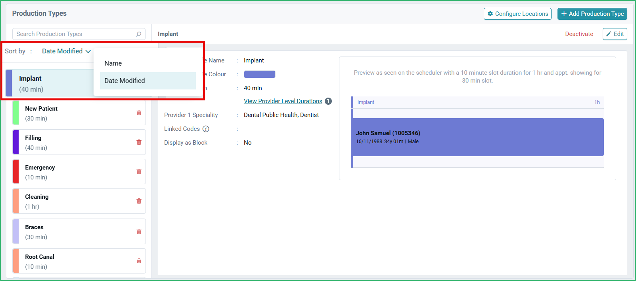636x281 pixels.
Task: Click Configure Locations button
Action: (x=517, y=14)
